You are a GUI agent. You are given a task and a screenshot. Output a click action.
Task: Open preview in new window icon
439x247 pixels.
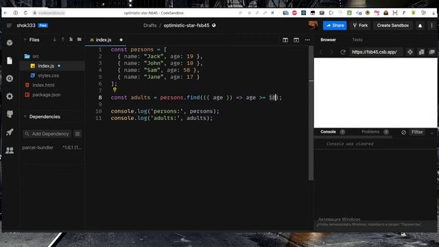point(432,52)
